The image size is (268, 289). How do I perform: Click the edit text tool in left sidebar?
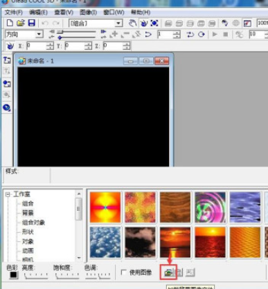tap(7, 71)
